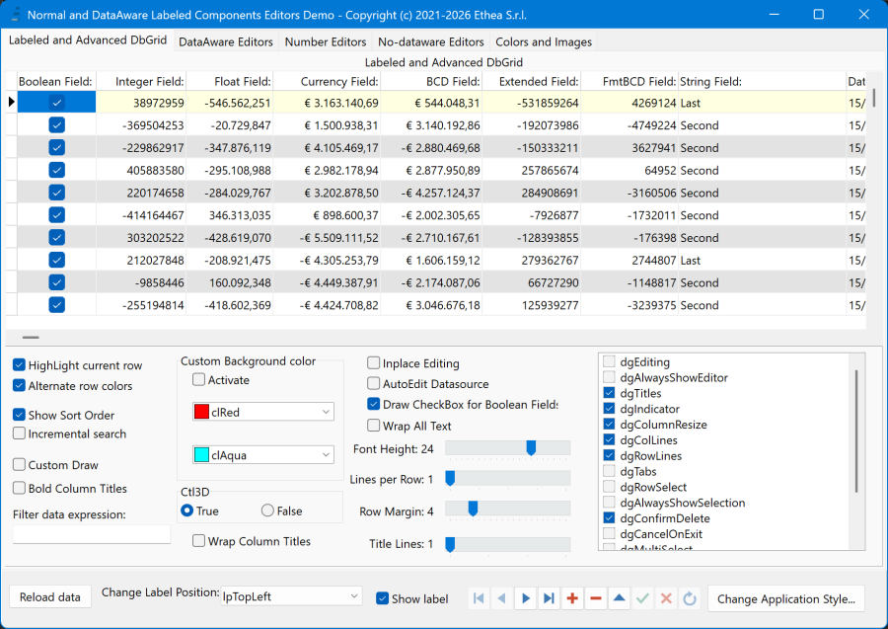Go to previous record in navigator
888x629 pixels.
pos(502,598)
